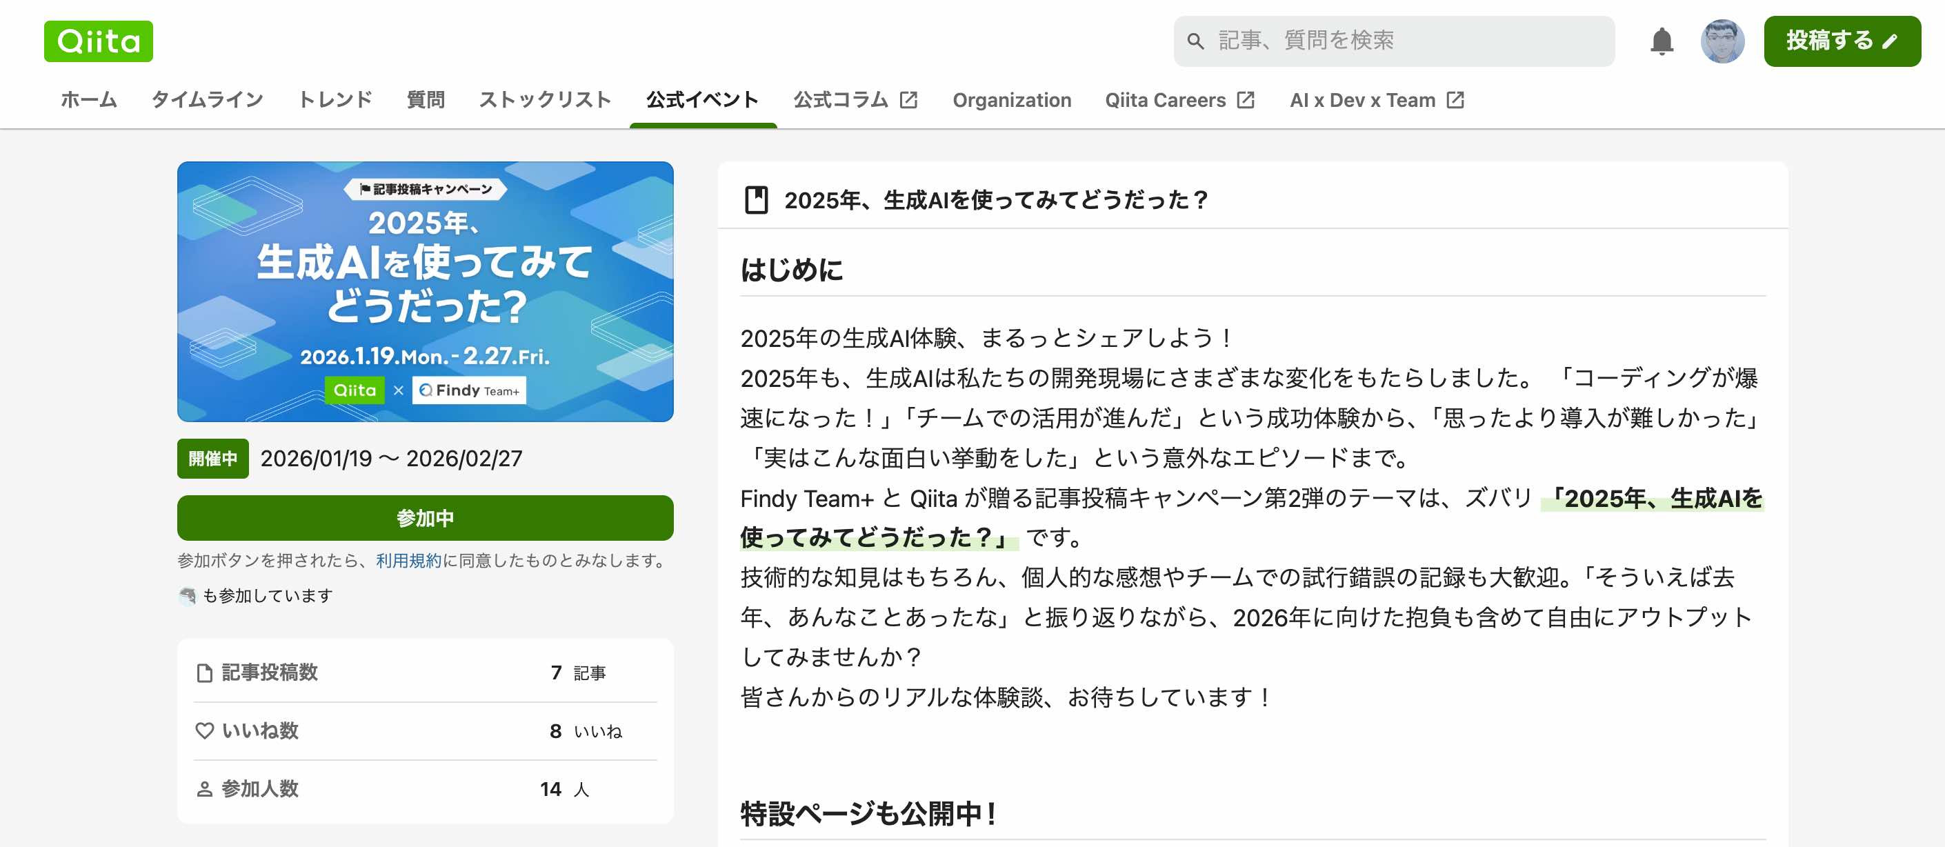Select the Organization tab
The height and width of the screenshot is (847, 1945).
[1011, 99]
